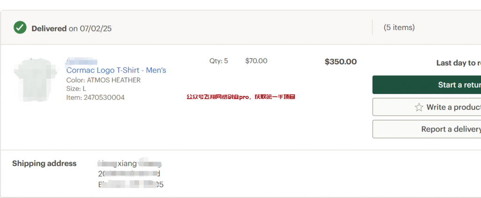Click the Qty: 5 quantity label
Viewport: 481px width, 198px height.
pyautogui.click(x=218, y=61)
